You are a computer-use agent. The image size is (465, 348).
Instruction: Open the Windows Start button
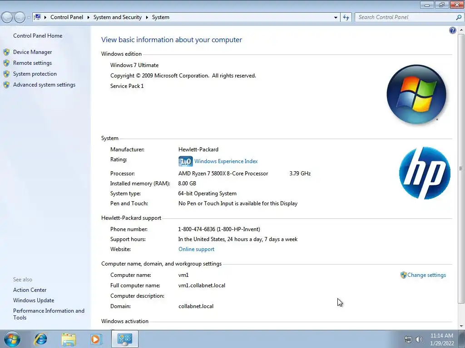click(12, 339)
